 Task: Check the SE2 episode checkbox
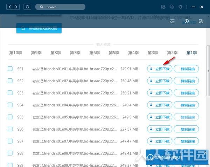point(10,81)
